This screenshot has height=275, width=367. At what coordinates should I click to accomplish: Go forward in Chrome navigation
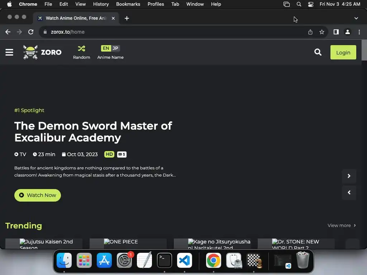19,32
